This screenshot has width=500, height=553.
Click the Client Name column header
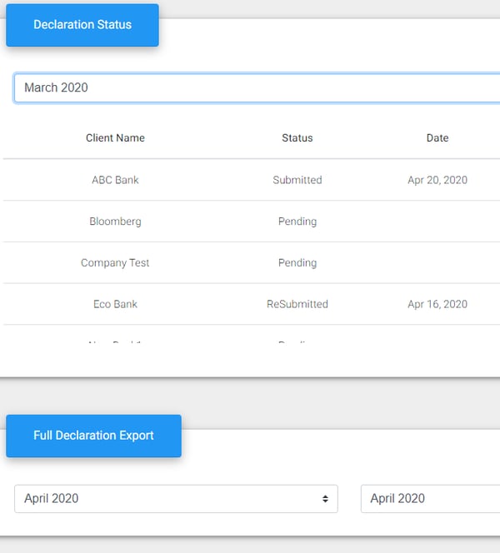click(115, 138)
